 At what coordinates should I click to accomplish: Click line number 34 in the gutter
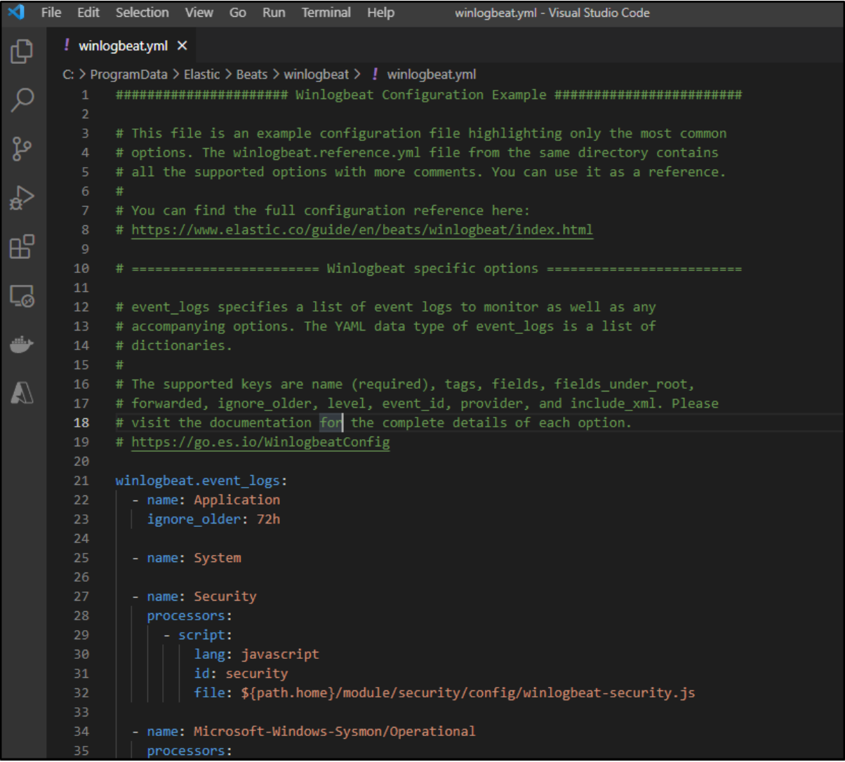tap(81, 731)
